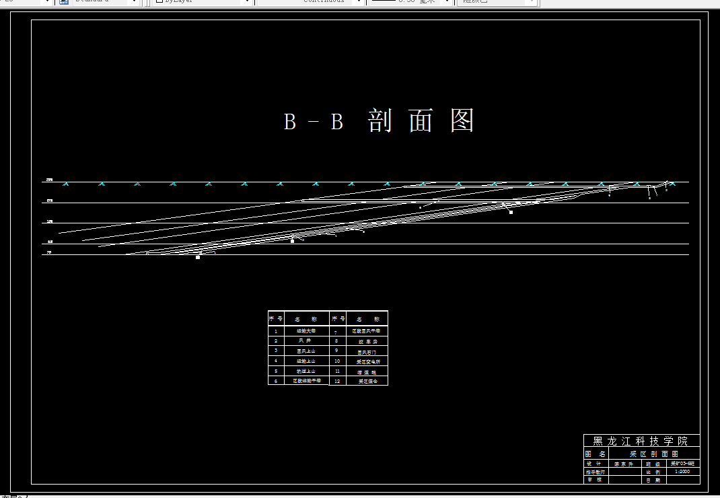Click legend number 7 cell
This screenshot has width=720, height=498.
(x=336, y=332)
